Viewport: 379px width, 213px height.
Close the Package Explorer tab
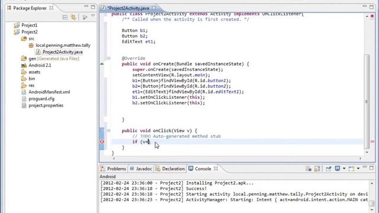(52, 8)
